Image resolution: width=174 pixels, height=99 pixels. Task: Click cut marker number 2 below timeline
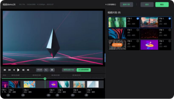(x=23, y=95)
